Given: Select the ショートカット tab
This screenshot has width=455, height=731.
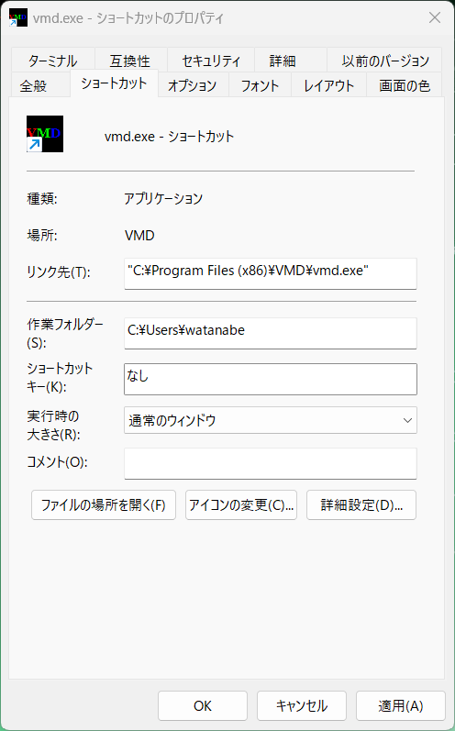Looking at the screenshot, I should (115, 83).
